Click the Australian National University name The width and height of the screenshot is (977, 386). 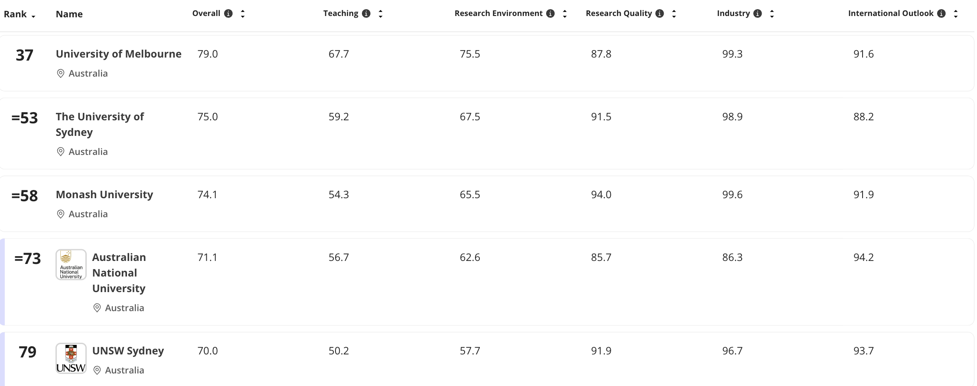pyautogui.click(x=119, y=273)
